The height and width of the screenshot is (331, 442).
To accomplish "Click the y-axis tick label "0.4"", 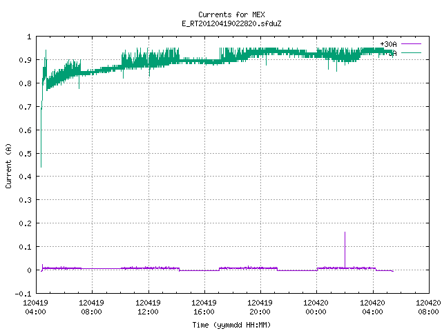I will (x=25, y=177).
